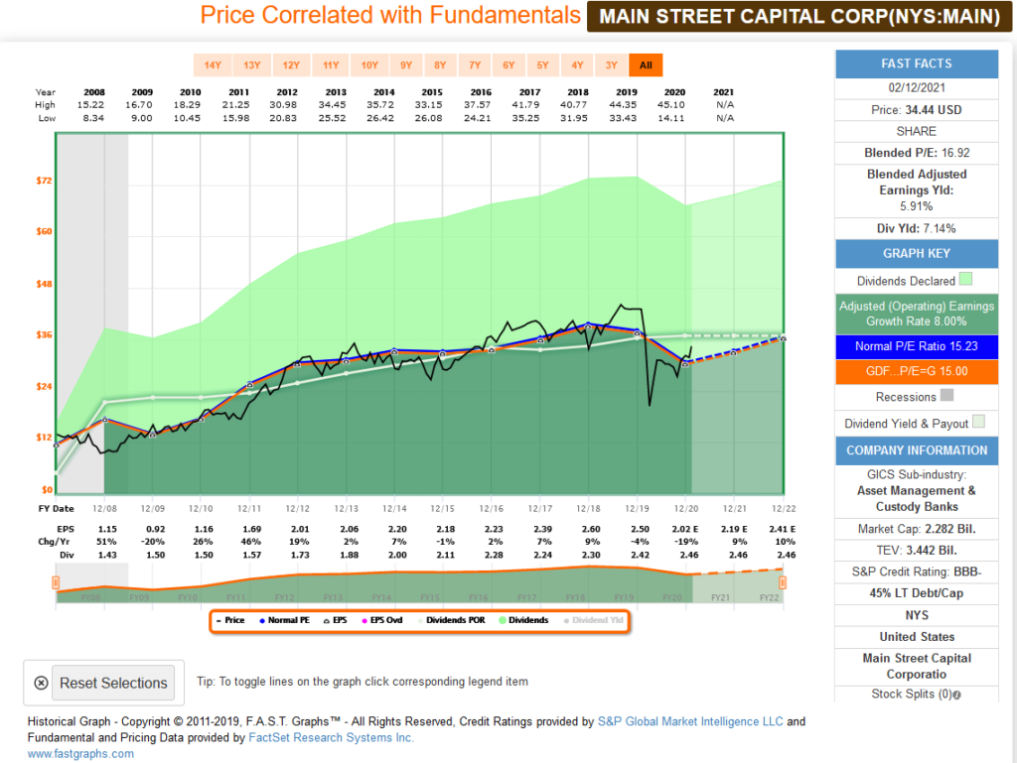1017x763 pixels.
Task: Enable the Dividend Yld legend item
Action: point(594,620)
